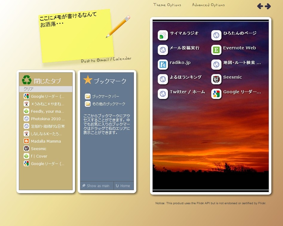Click Post to Gmail / Calendar link
This screenshot has height=226, width=283.
(106, 60)
